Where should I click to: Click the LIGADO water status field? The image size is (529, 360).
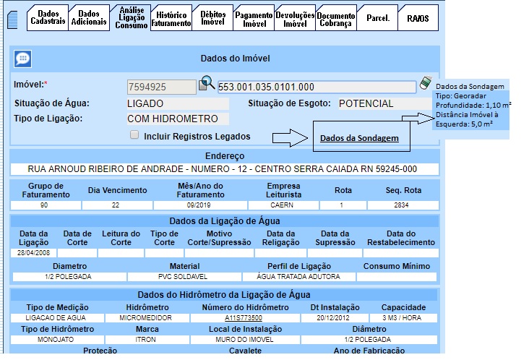(178, 103)
